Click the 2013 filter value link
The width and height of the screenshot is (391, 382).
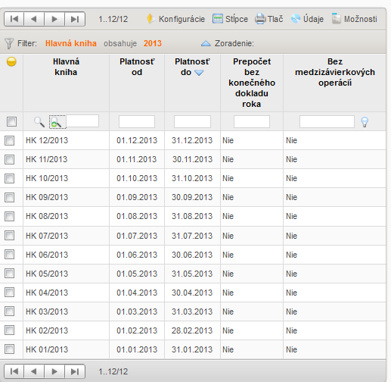point(153,43)
